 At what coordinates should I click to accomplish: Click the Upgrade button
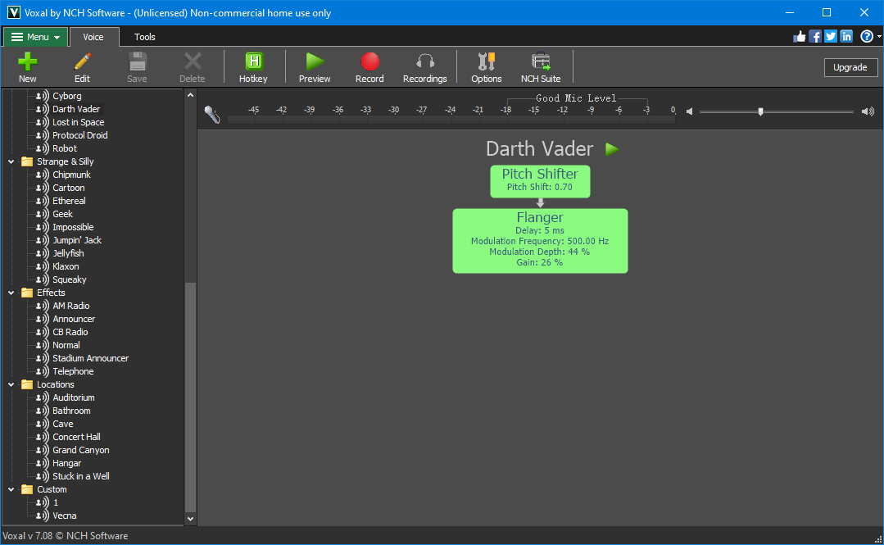click(x=850, y=68)
